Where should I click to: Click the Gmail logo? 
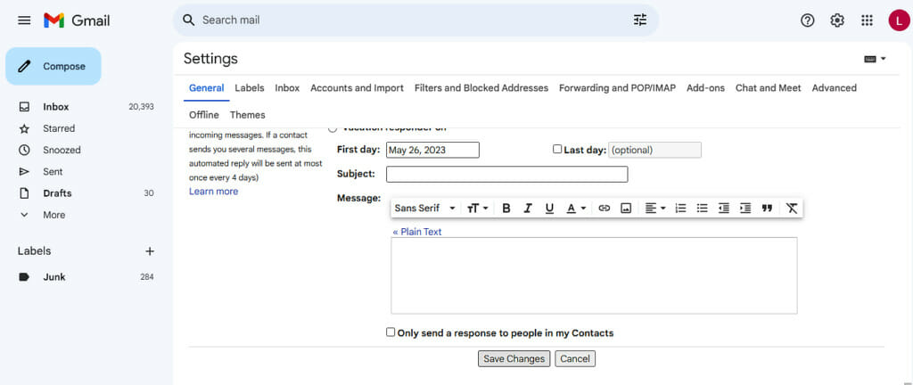(x=77, y=20)
